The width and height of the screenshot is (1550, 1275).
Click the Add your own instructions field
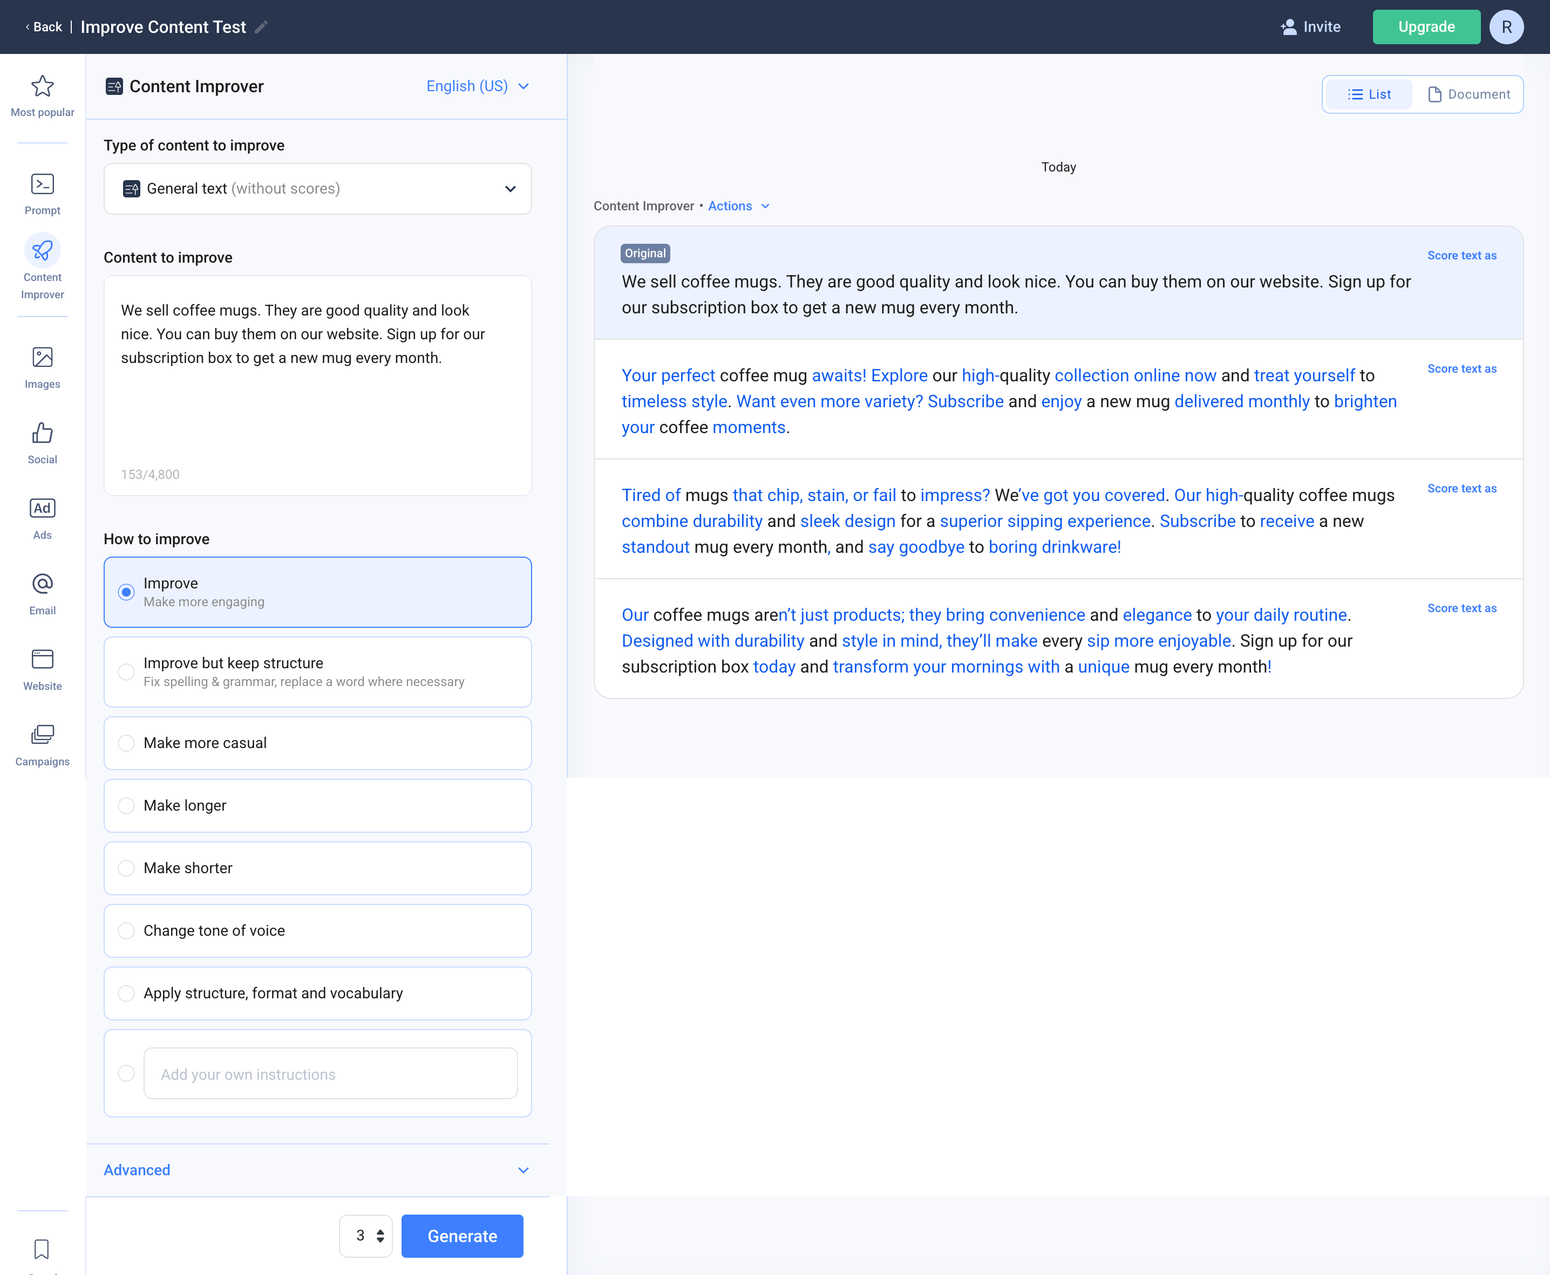pyautogui.click(x=330, y=1073)
